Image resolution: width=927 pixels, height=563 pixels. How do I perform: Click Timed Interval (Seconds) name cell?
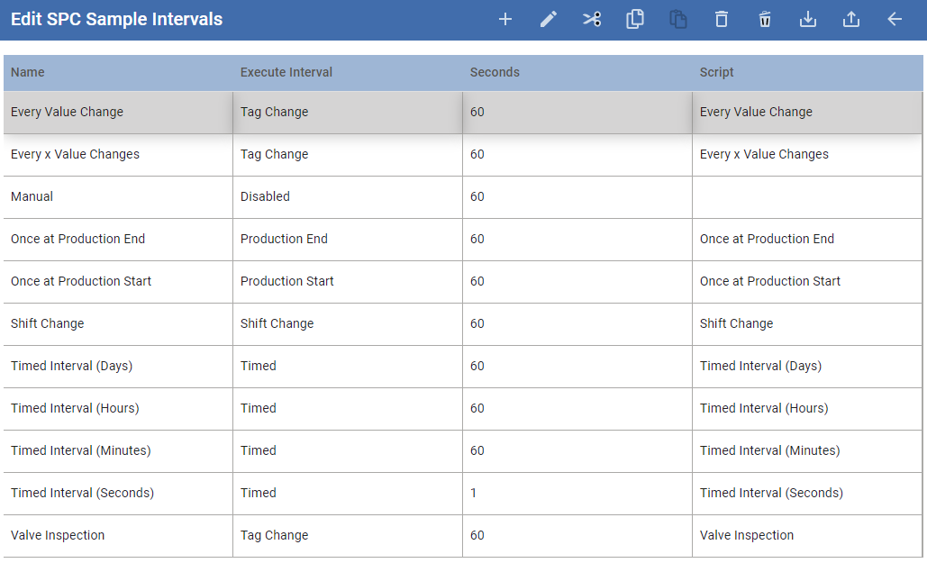(x=82, y=493)
